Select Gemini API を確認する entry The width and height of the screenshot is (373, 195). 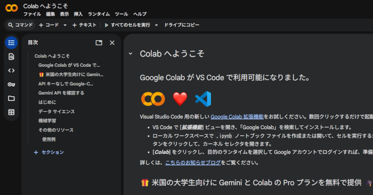pyautogui.click(x=61, y=93)
